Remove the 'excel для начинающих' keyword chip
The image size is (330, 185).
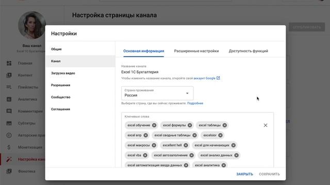point(234,145)
